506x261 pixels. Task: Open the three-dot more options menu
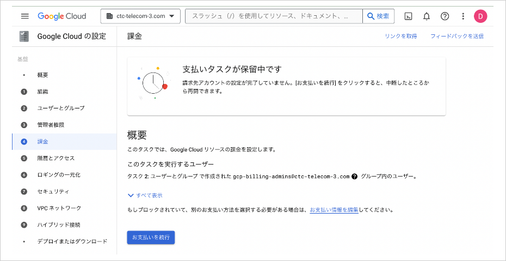[x=463, y=16]
